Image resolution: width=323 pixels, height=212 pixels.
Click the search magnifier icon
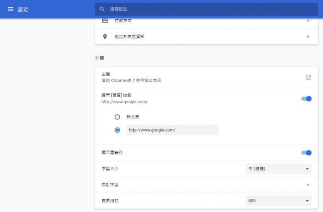102,9
